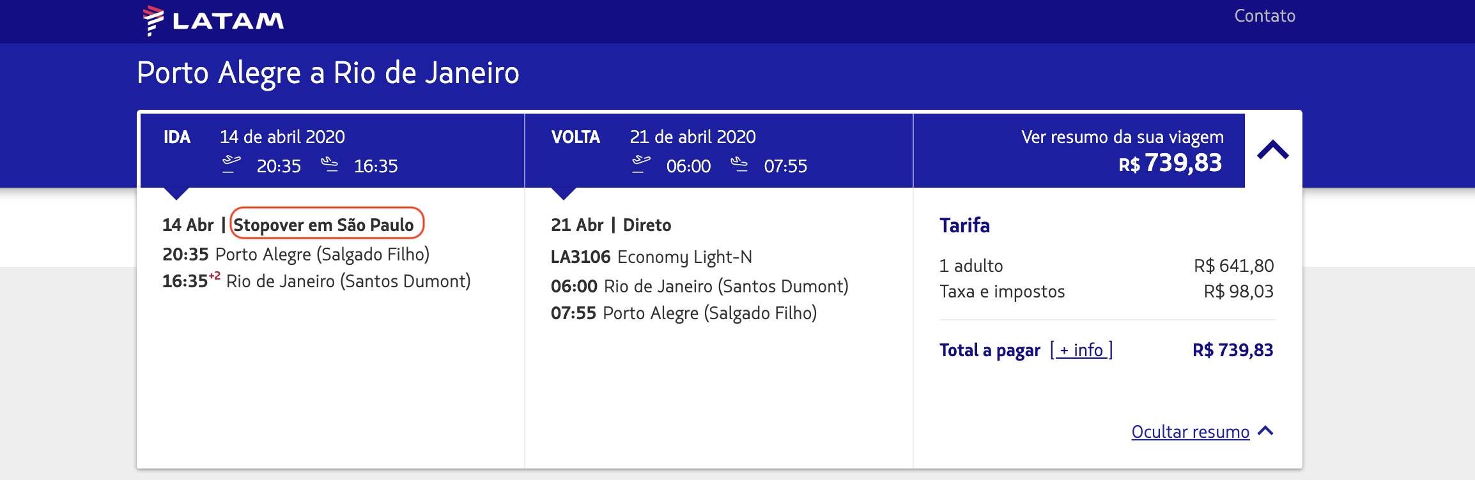This screenshot has height=480, width=1475.
Task: Click the VOLTA departure plane icon
Action: pos(641,165)
